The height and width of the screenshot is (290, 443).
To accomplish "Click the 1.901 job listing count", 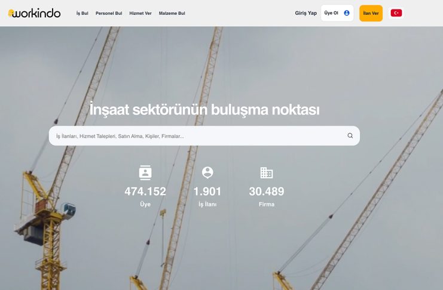I will pyautogui.click(x=207, y=192).
